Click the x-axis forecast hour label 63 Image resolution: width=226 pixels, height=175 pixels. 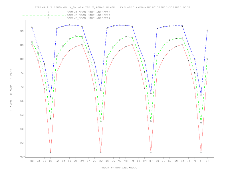(x=164, y=161)
